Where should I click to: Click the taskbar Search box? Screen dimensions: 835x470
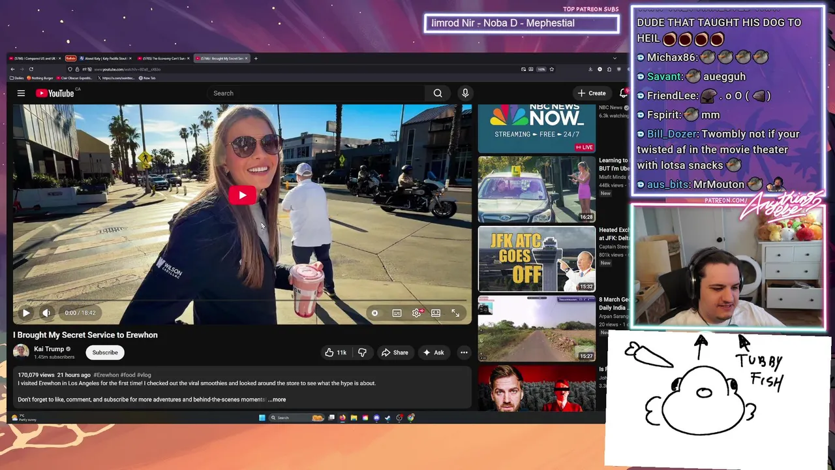pyautogui.click(x=297, y=418)
